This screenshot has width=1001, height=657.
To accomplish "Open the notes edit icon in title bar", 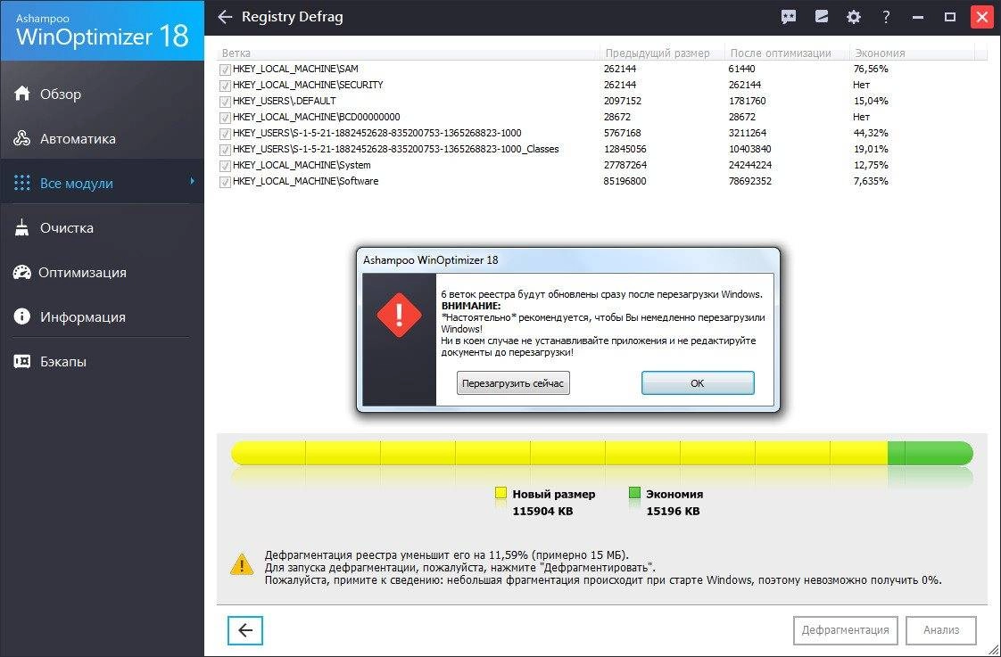I will click(822, 17).
